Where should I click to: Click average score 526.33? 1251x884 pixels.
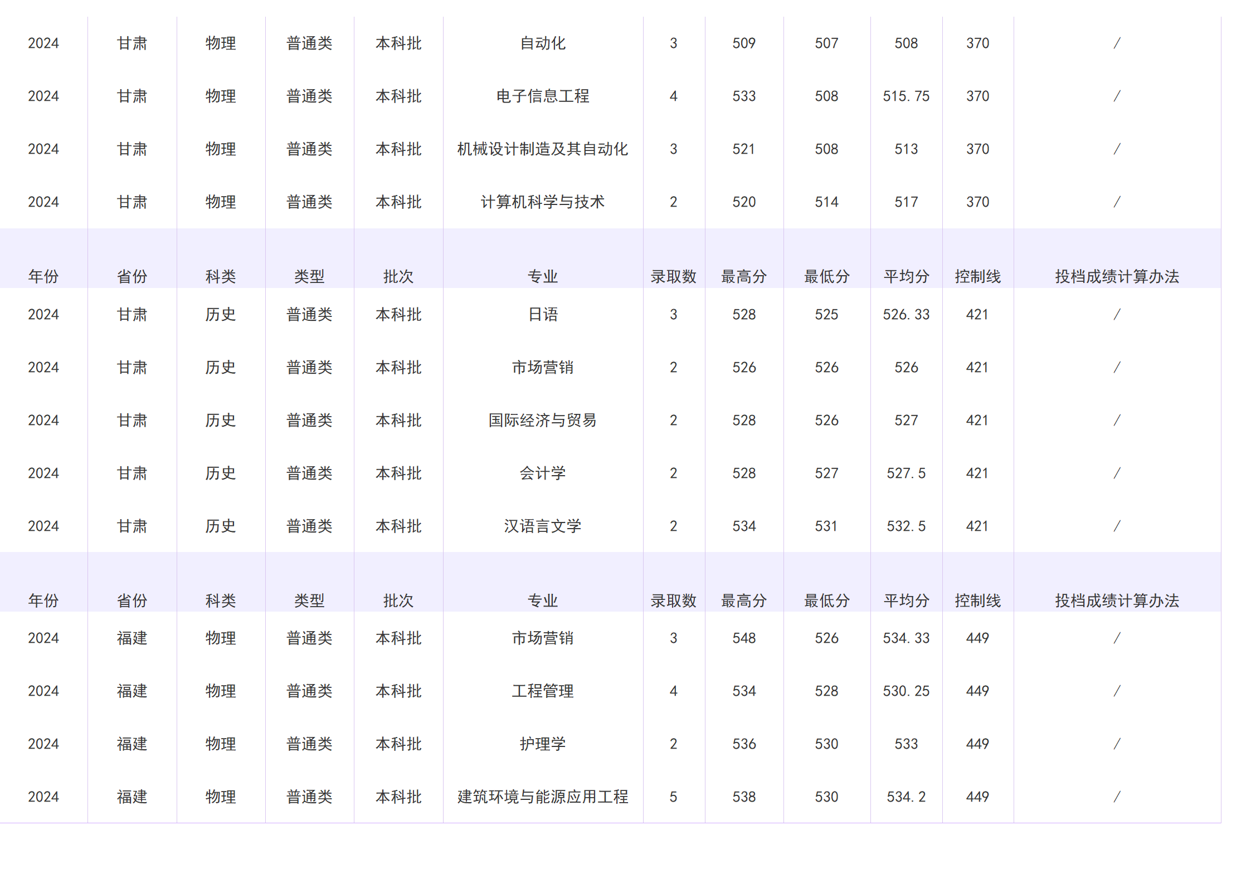point(906,315)
